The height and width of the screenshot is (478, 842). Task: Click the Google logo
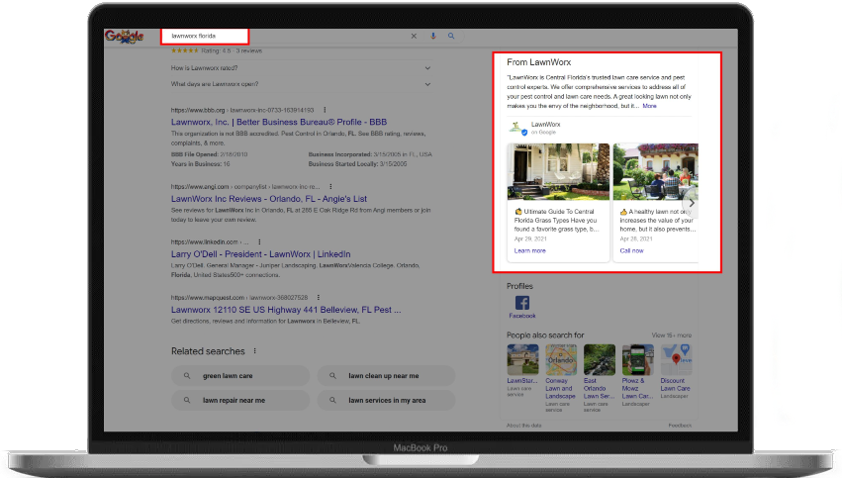point(124,37)
